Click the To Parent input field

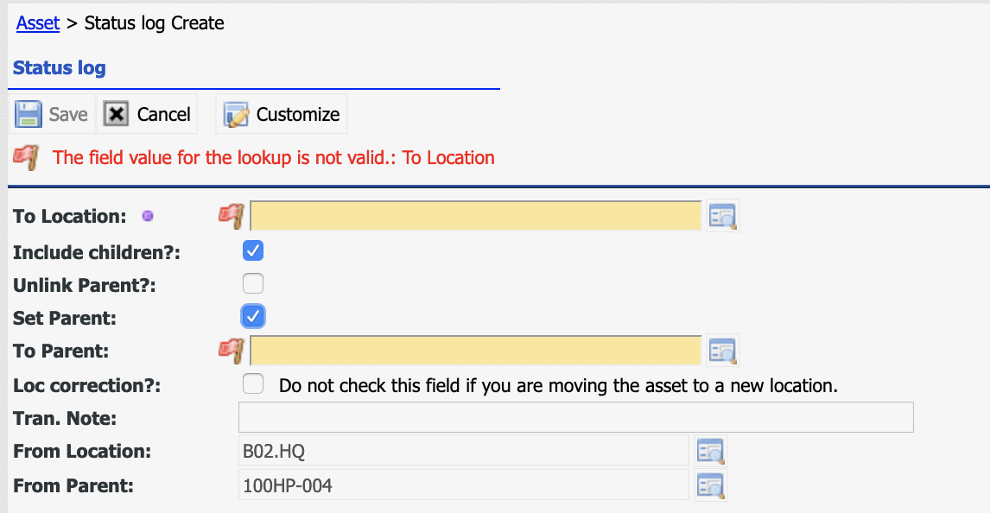click(x=476, y=351)
